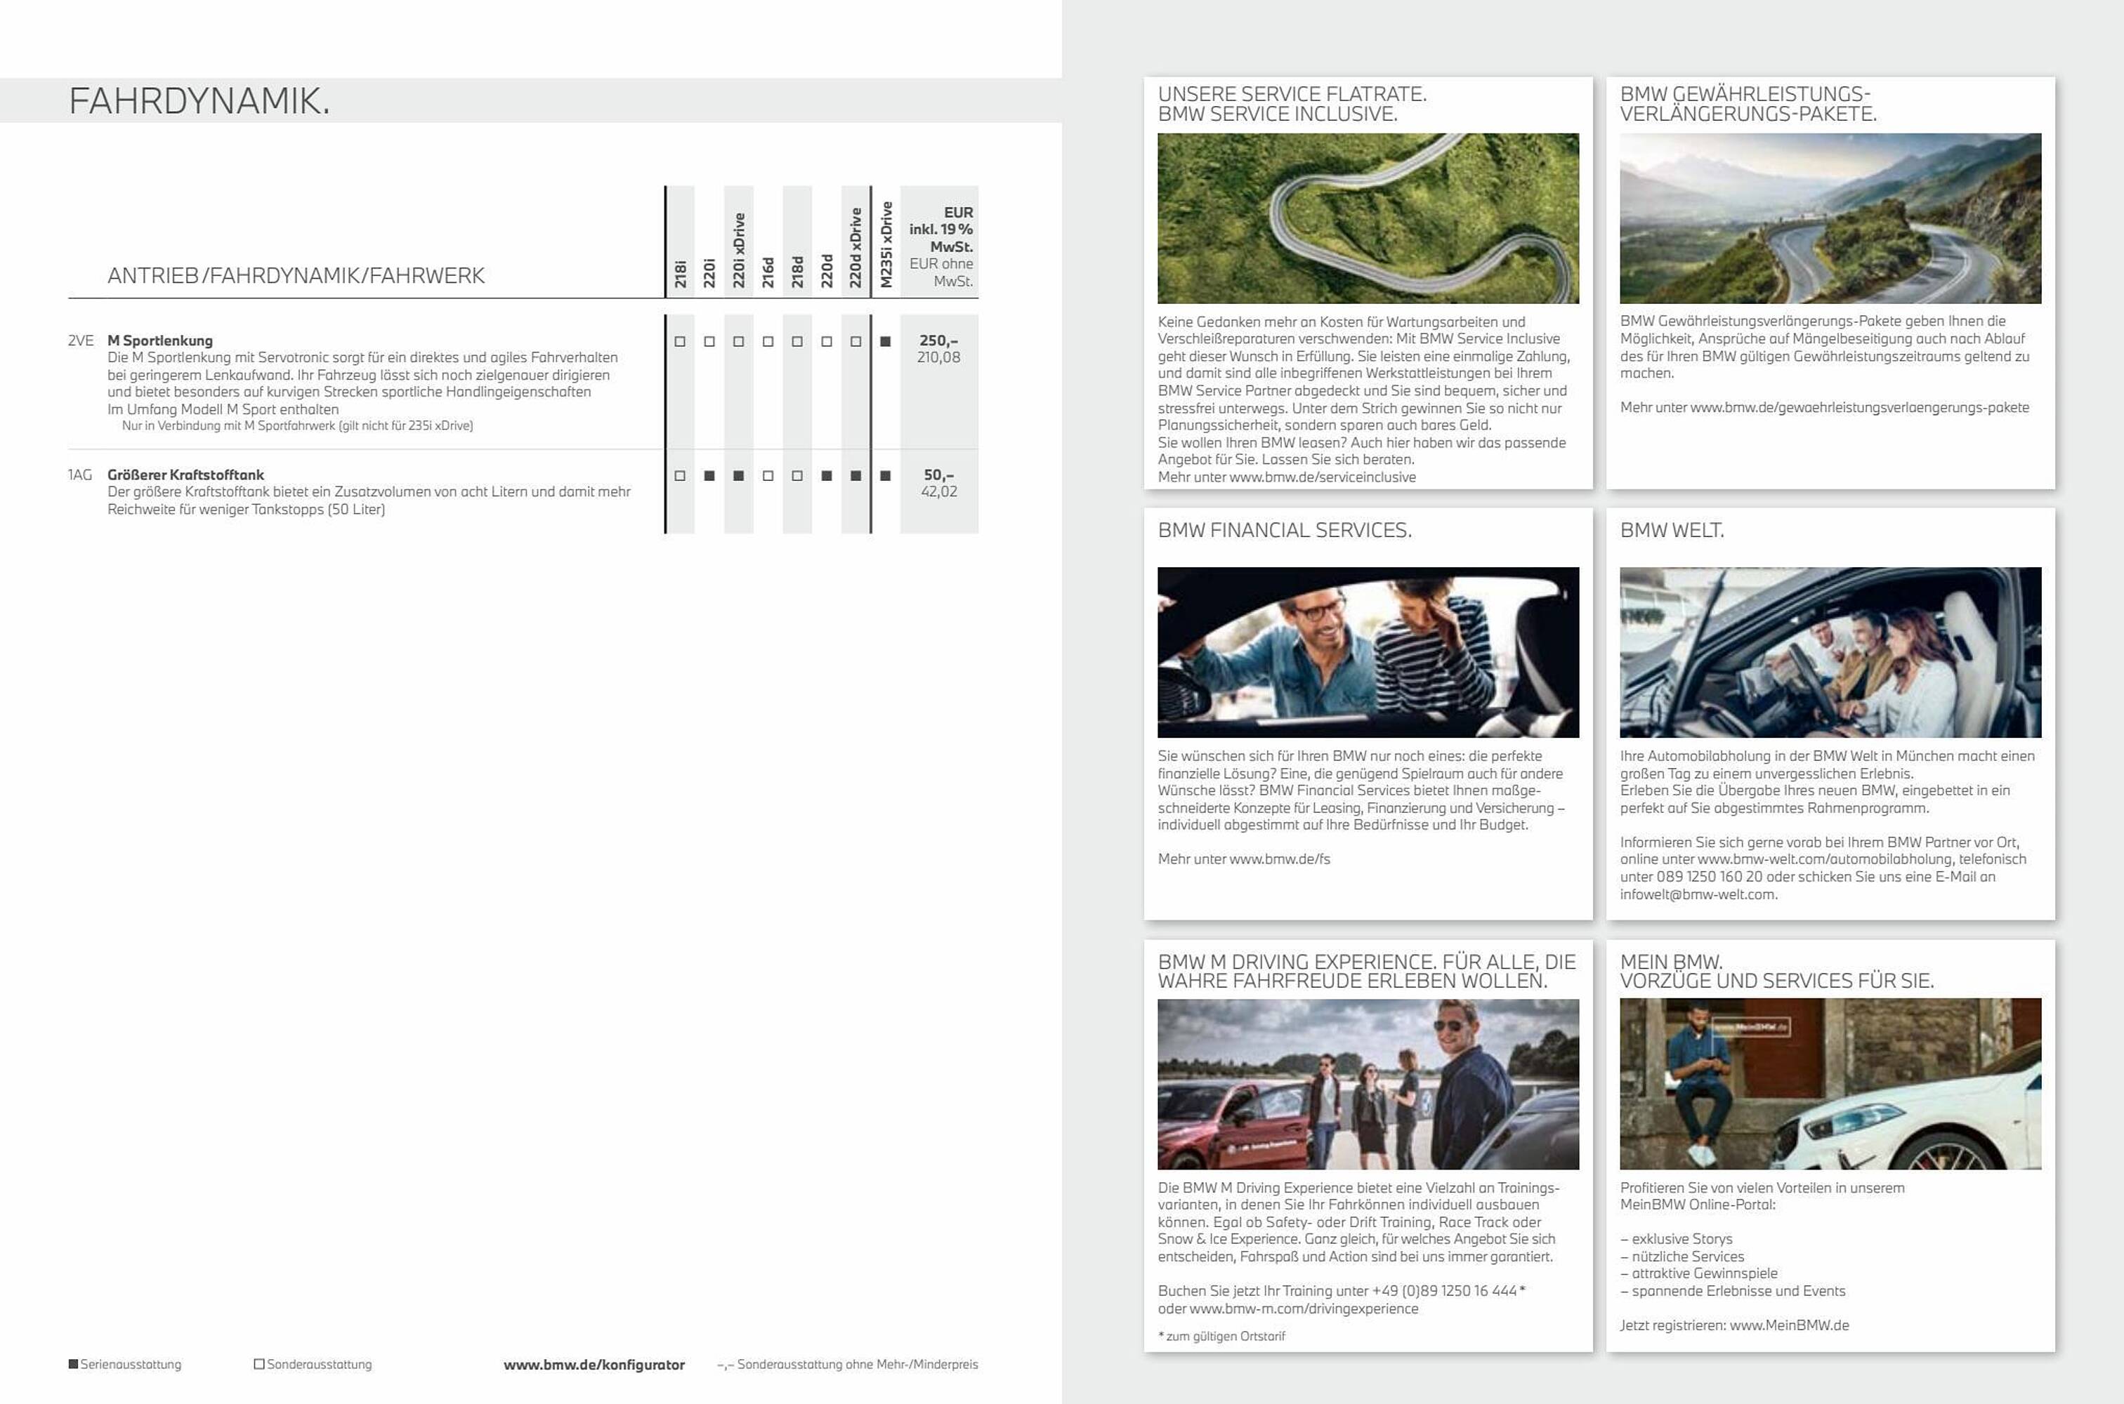Click the M Driving Experience group photo
Image resolution: width=2124 pixels, height=1404 pixels.
tap(1368, 1085)
